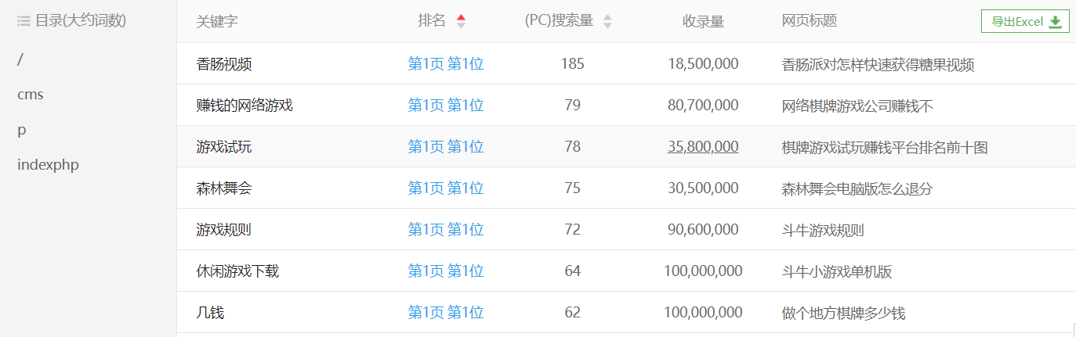Select the / directory in sidebar
Image resolution: width=1076 pixels, height=337 pixels.
click(x=20, y=59)
